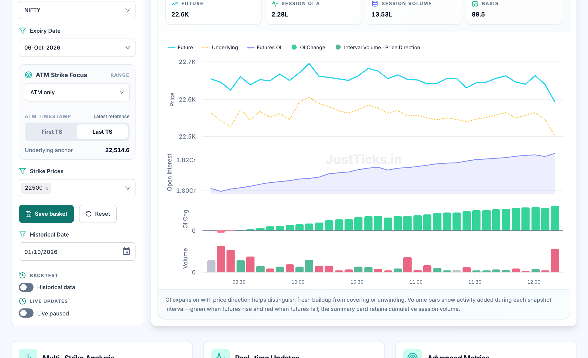Toggle the Futures OI legend entry
Screen dimensions: 588x358
(x=264, y=47)
